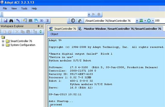Click the grayed play button in the toolbar
The width and height of the screenshot is (165, 107).
coord(93,14)
